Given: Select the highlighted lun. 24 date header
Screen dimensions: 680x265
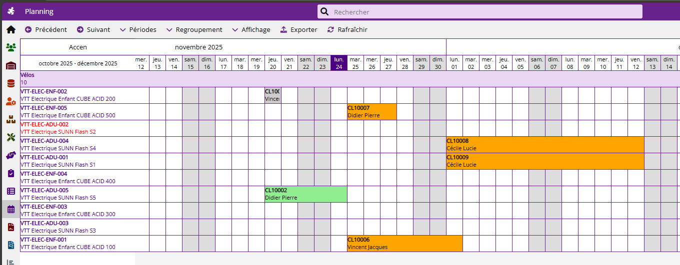Looking at the screenshot, I should tap(339, 63).
